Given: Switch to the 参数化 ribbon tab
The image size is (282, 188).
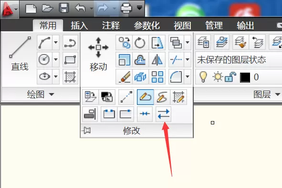Looking at the screenshot, I should point(147,26).
